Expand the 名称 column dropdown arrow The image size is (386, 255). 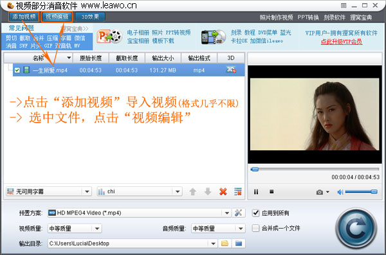(69, 58)
